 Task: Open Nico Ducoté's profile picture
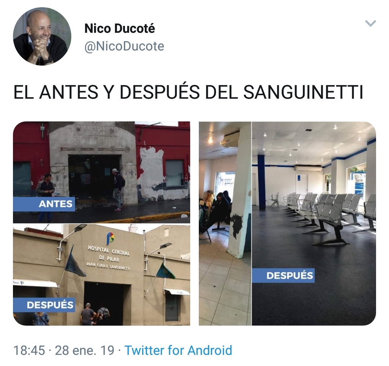coord(42,36)
